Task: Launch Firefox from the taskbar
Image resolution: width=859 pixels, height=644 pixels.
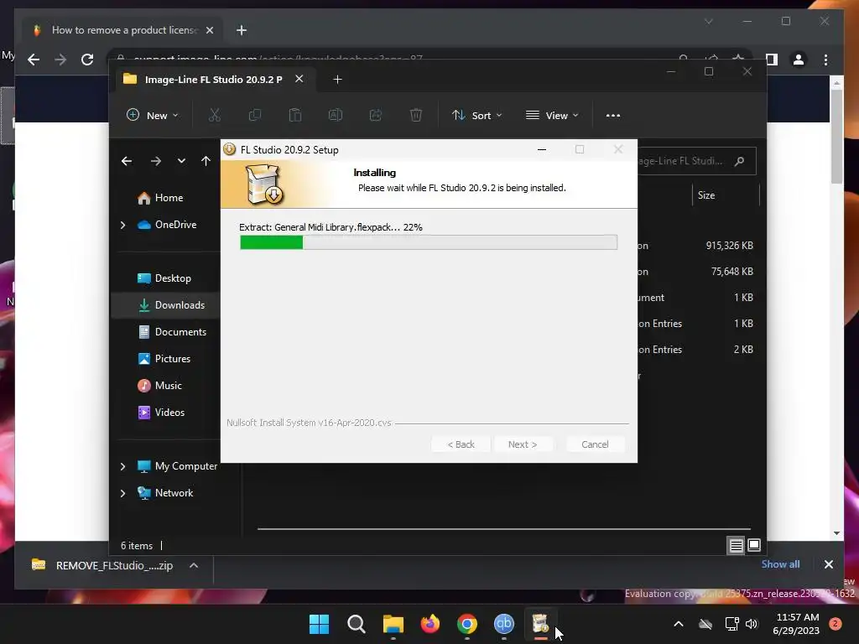Action: coord(430,624)
